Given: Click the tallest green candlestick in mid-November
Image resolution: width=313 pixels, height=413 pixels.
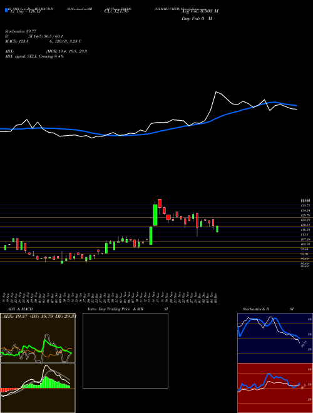Looking at the screenshot, I should (155, 215).
